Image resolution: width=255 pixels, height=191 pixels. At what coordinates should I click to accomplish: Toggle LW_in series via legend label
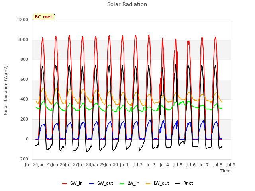pyautogui.click(x=133, y=183)
